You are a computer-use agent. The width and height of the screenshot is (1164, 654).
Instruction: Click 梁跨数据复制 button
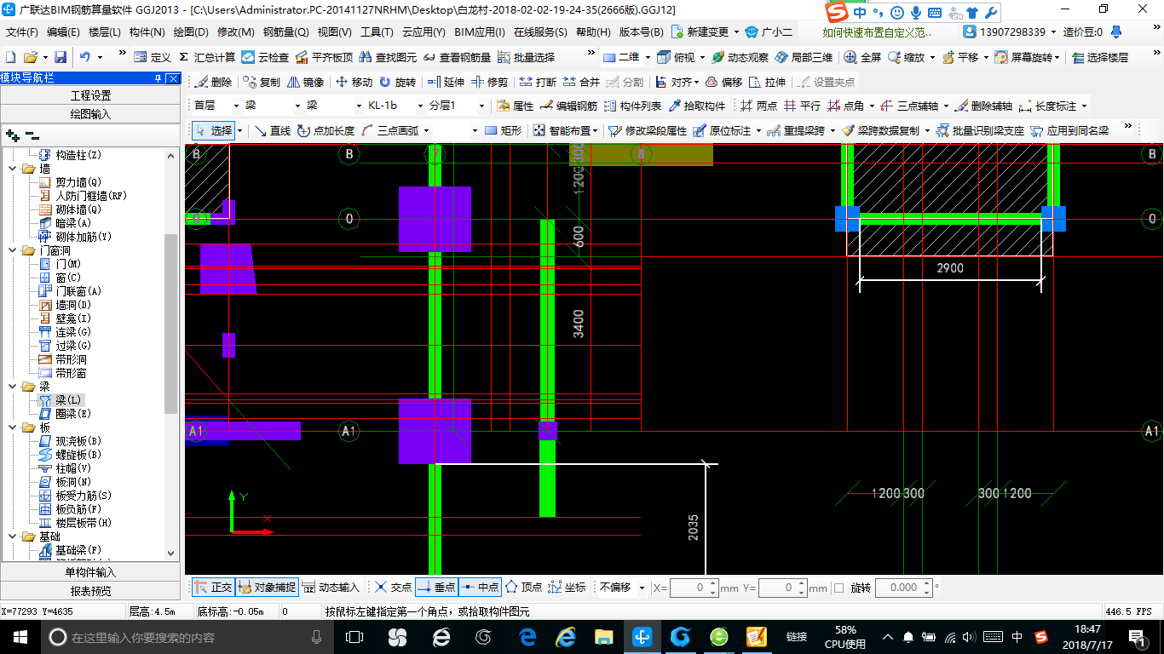click(x=880, y=130)
